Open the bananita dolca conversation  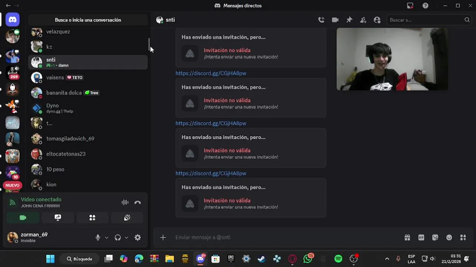coord(88,93)
